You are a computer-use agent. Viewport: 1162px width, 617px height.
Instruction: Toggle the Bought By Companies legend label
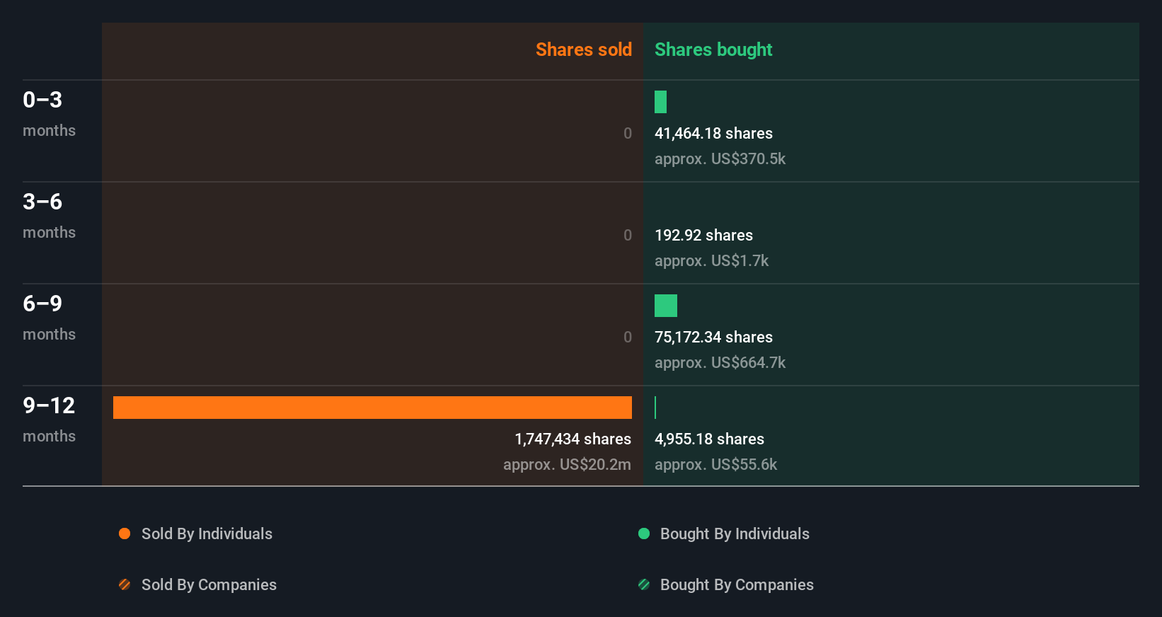[737, 585]
